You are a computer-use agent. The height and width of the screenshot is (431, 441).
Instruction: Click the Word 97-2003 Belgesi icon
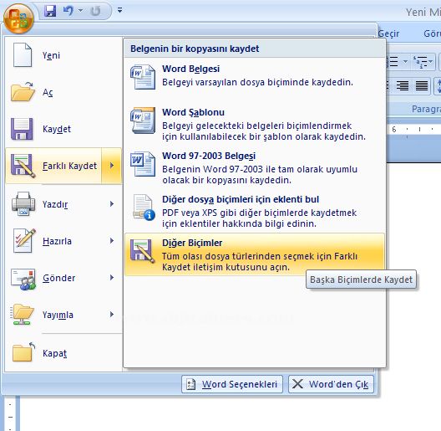143,164
